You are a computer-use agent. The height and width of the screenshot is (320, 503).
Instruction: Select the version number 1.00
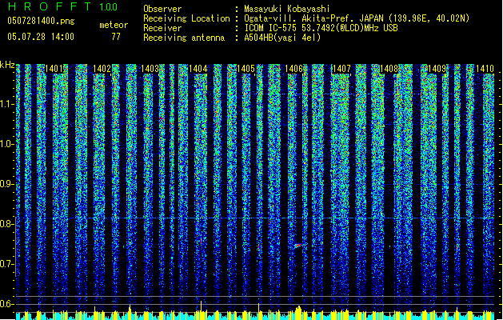109,7
